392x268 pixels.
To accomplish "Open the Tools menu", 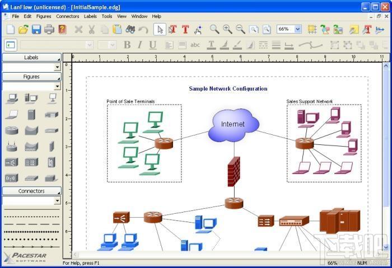I will [x=107, y=16].
